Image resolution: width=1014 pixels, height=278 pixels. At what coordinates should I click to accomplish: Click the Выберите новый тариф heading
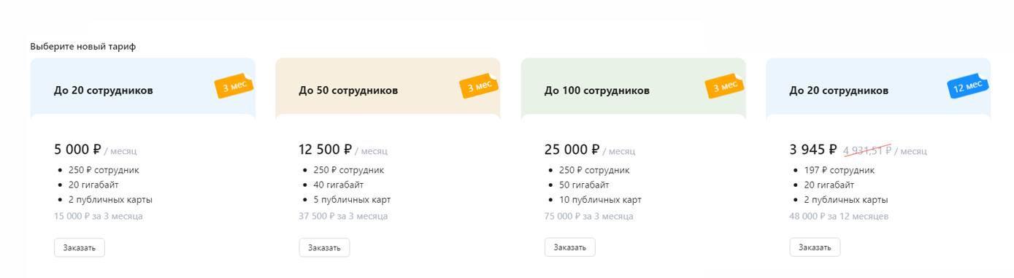[x=83, y=47]
